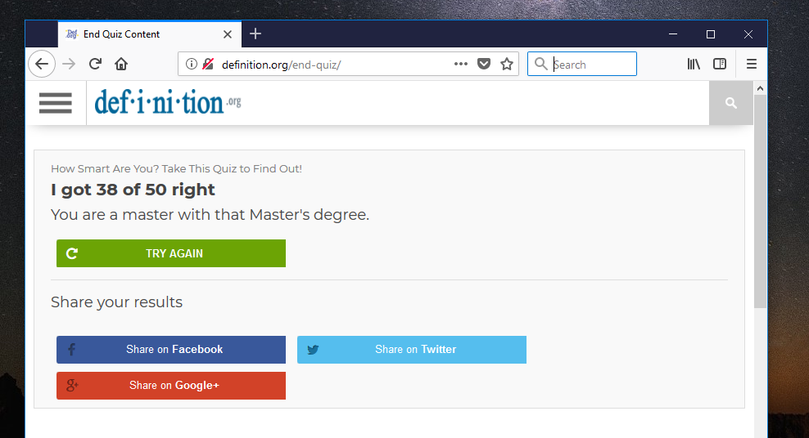The width and height of the screenshot is (809, 438).
Task: Click the forward navigation arrow
Action: click(69, 64)
